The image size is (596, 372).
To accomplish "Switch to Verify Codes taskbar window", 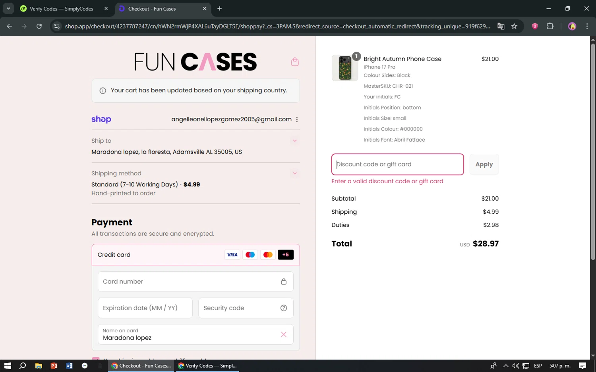I will 207,366.
